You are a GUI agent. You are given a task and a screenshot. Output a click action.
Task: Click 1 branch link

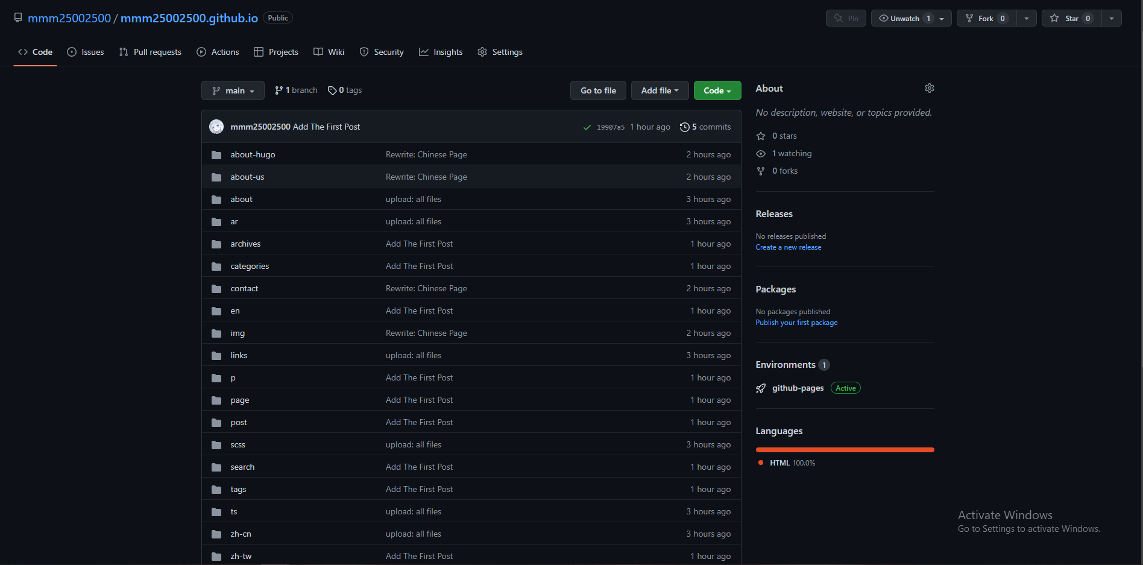296,90
